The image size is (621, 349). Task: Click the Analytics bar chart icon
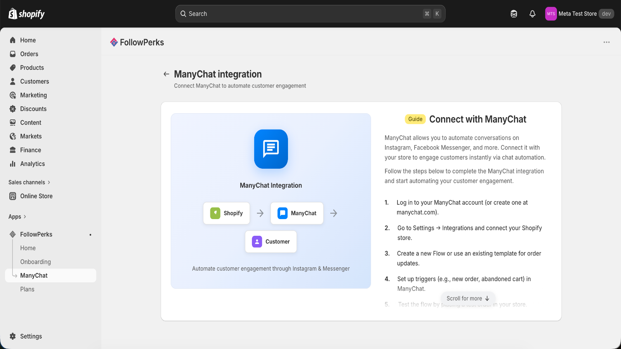[x=13, y=164]
